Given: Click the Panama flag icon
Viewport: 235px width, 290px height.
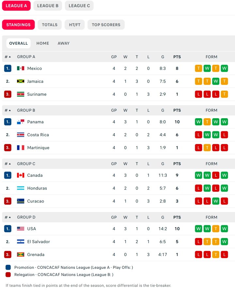Looking at the screenshot, I should point(21,122).
